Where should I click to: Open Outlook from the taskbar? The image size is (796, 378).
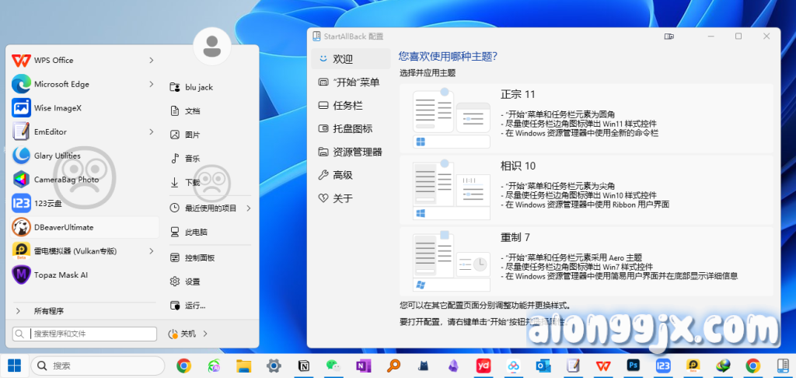(x=543, y=366)
